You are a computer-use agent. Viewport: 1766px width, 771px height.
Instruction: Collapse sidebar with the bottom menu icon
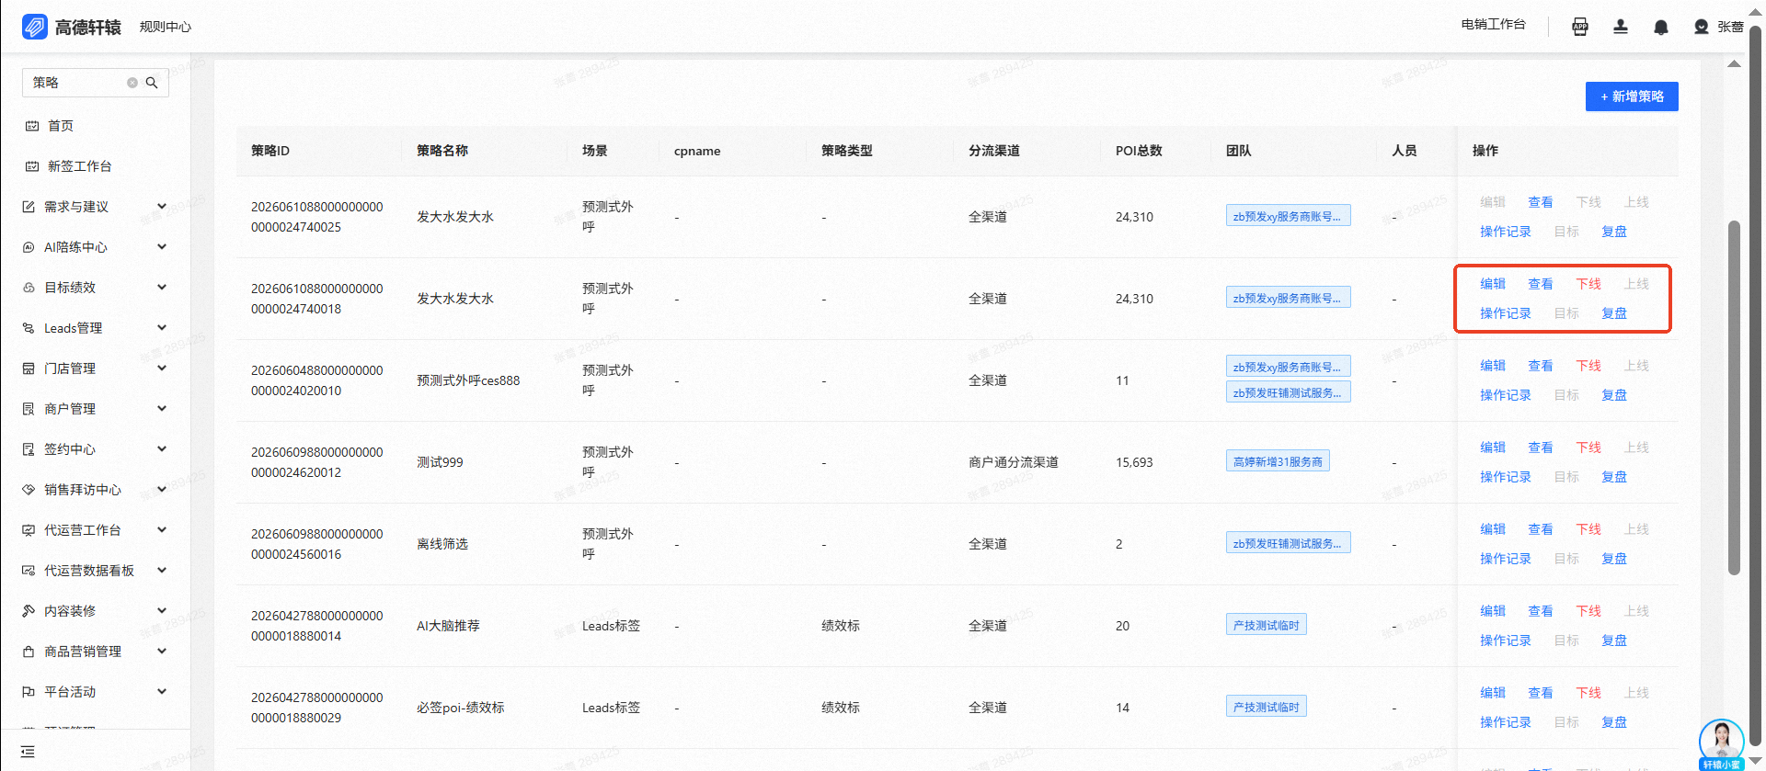click(x=28, y=752)
